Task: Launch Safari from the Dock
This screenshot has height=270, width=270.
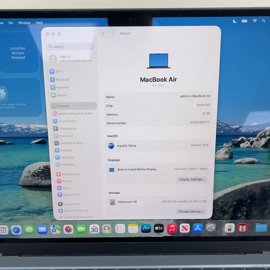Action: [16, 230]
